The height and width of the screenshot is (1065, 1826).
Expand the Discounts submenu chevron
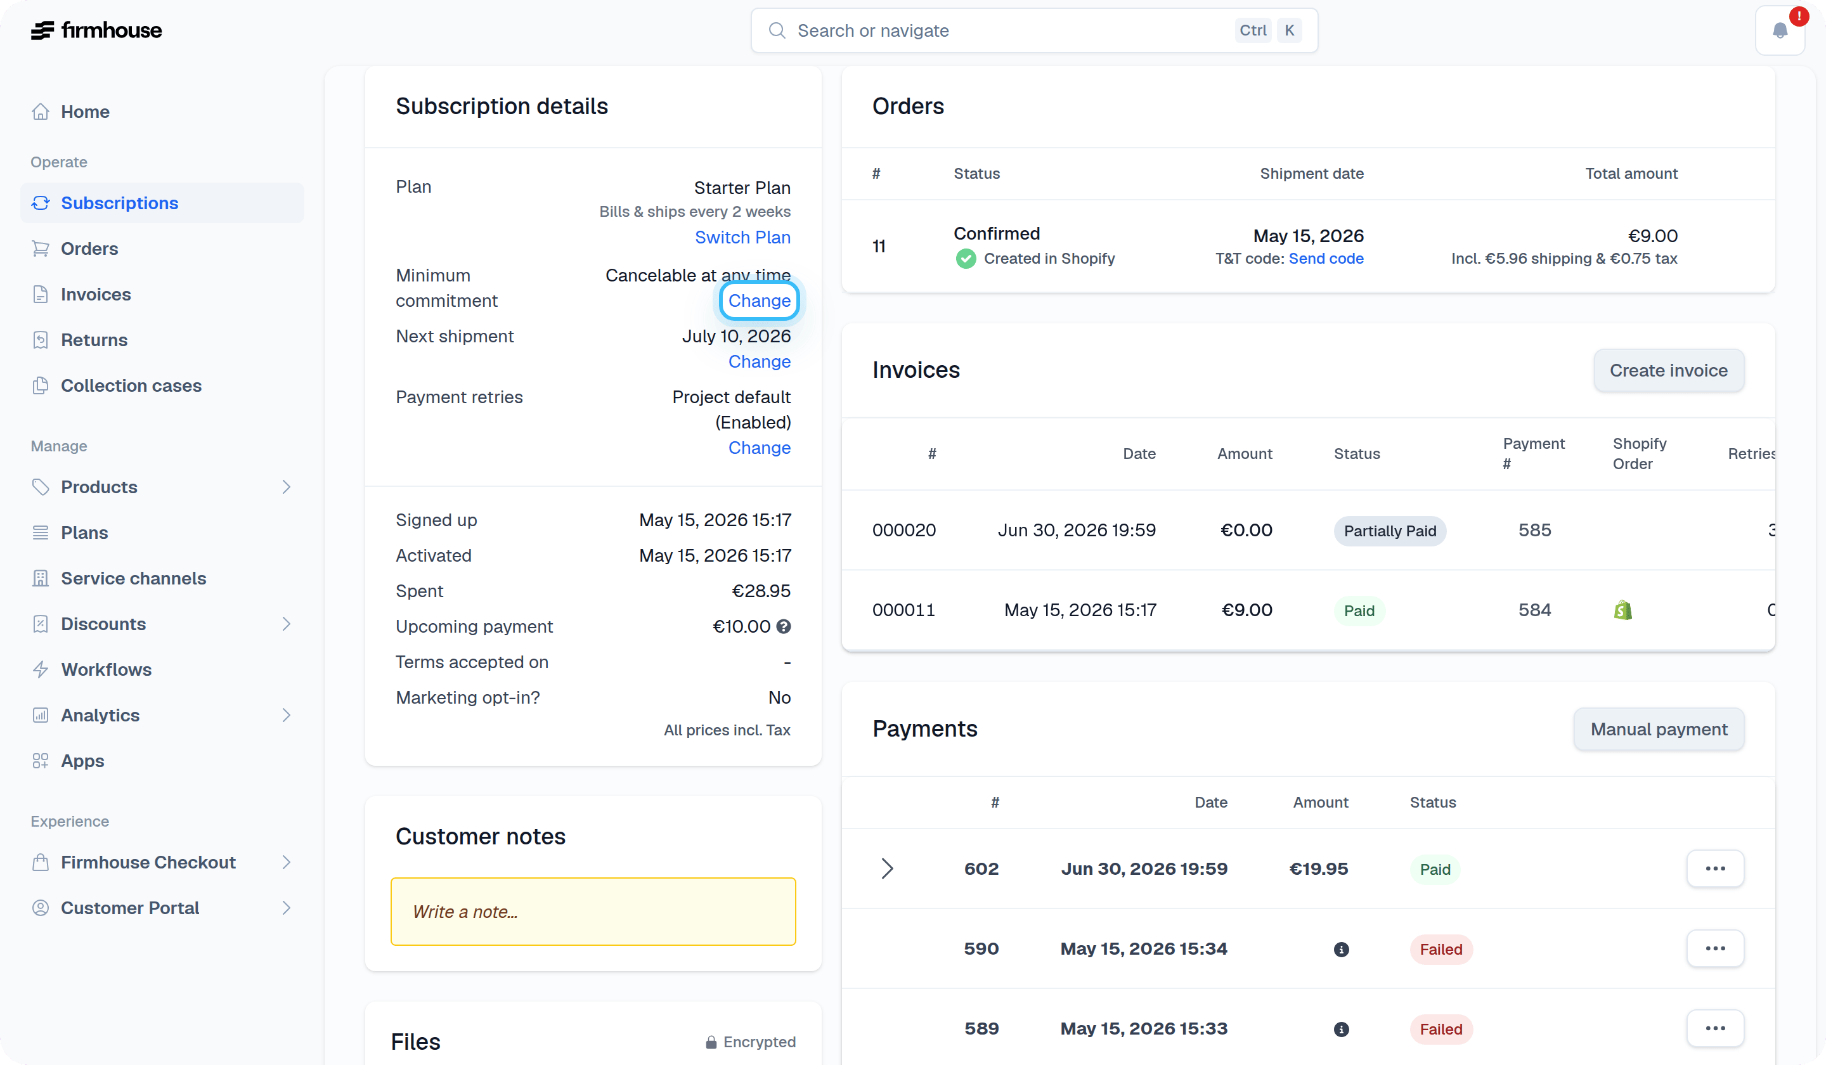[286, 624]
